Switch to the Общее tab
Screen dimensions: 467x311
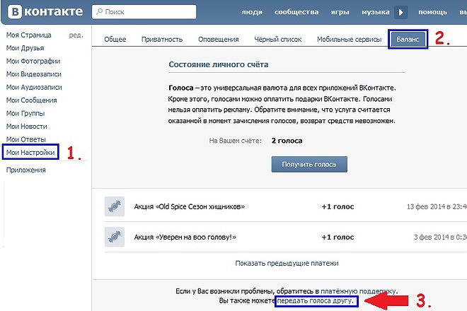(115, 40)
